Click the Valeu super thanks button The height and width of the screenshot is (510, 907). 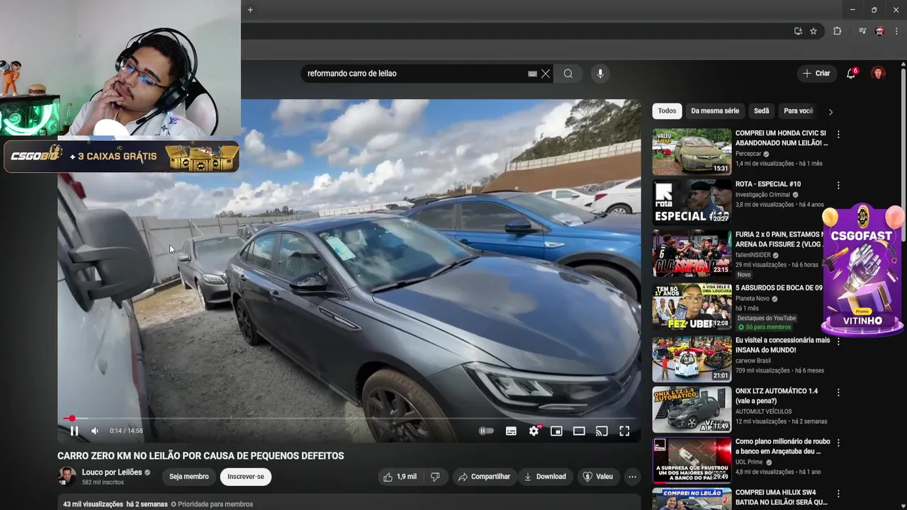point(597,477)
